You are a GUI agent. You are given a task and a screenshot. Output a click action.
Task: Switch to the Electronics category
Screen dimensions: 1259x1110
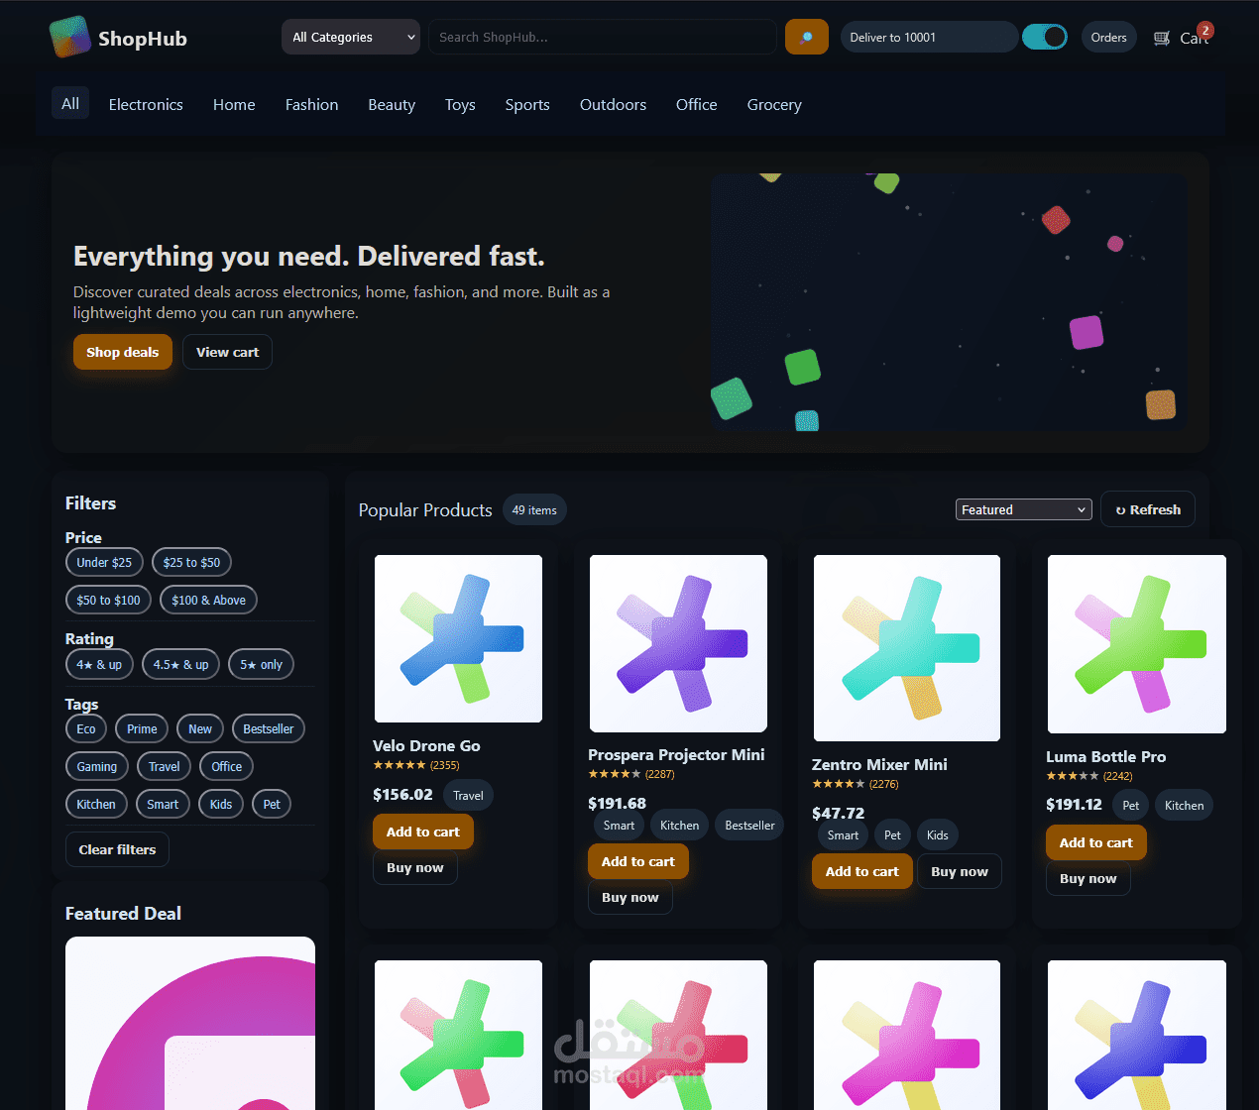(146, 104)
